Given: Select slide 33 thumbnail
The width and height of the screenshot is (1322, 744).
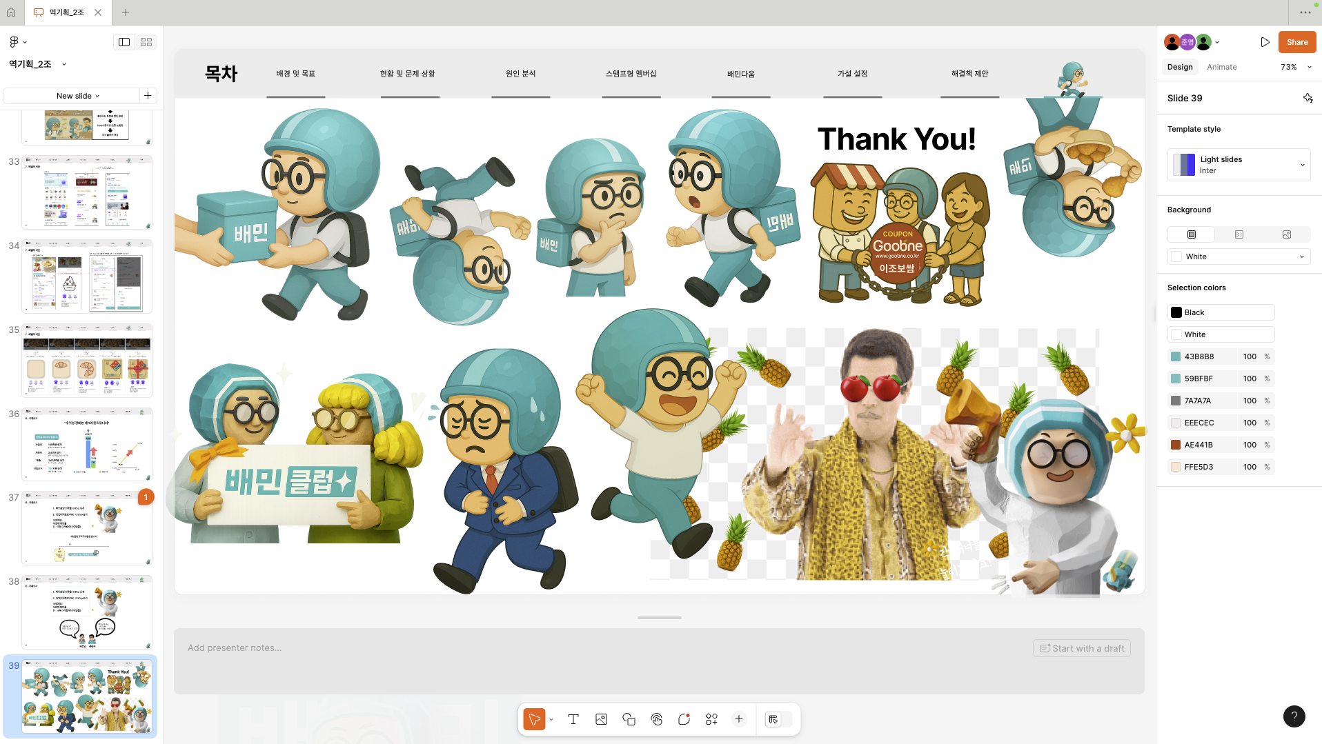Looking at the screenshot, I should [87, 192].
